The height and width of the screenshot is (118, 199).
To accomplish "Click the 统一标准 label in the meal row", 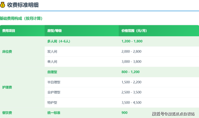I will click(54, 113).
